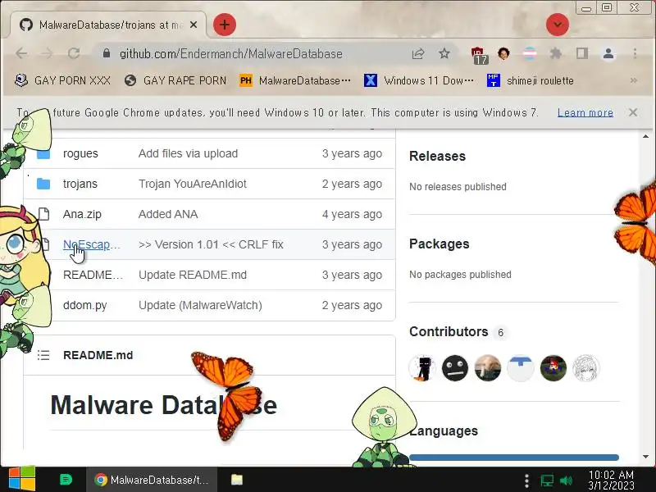Open the network tray icon
The height and width of the screenshot is (492, 656).
[546, 481]
